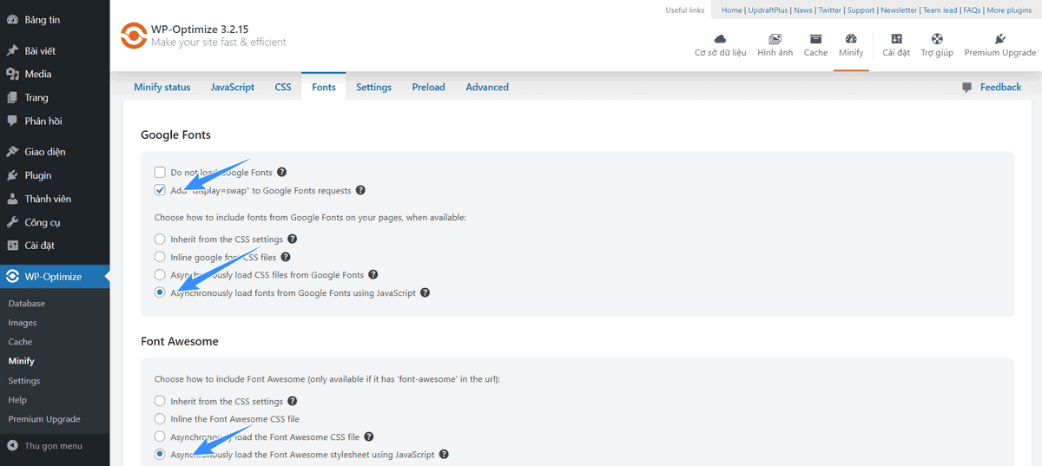This screenshot has width=1042, height=466.
Task: Open Help submenu in sidebar
Action: pyautogui.click(x=17, y=400)
